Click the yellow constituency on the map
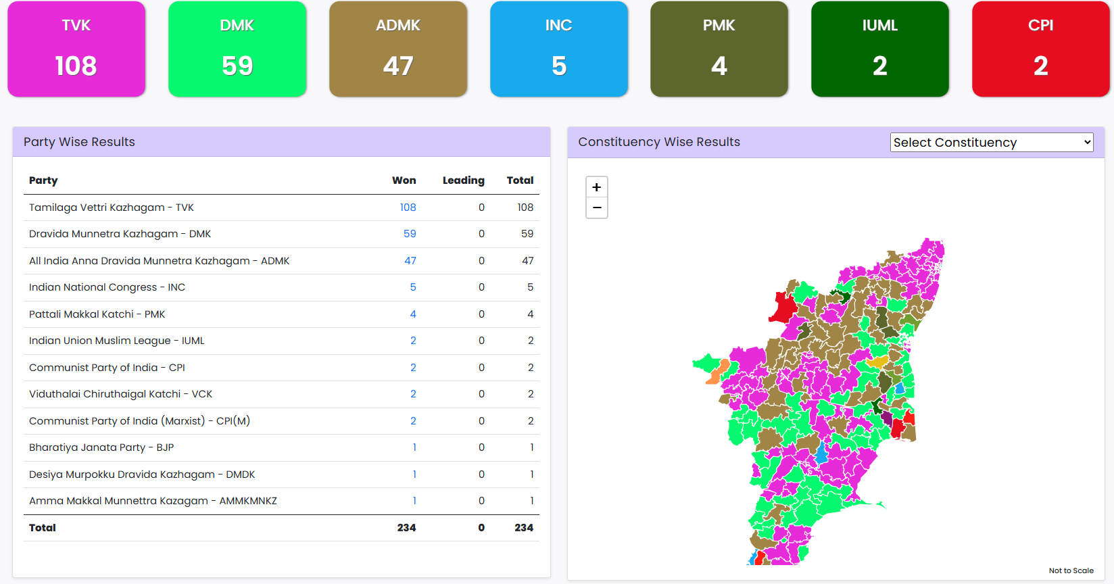 pyautogui.click(x=877, y=362)
